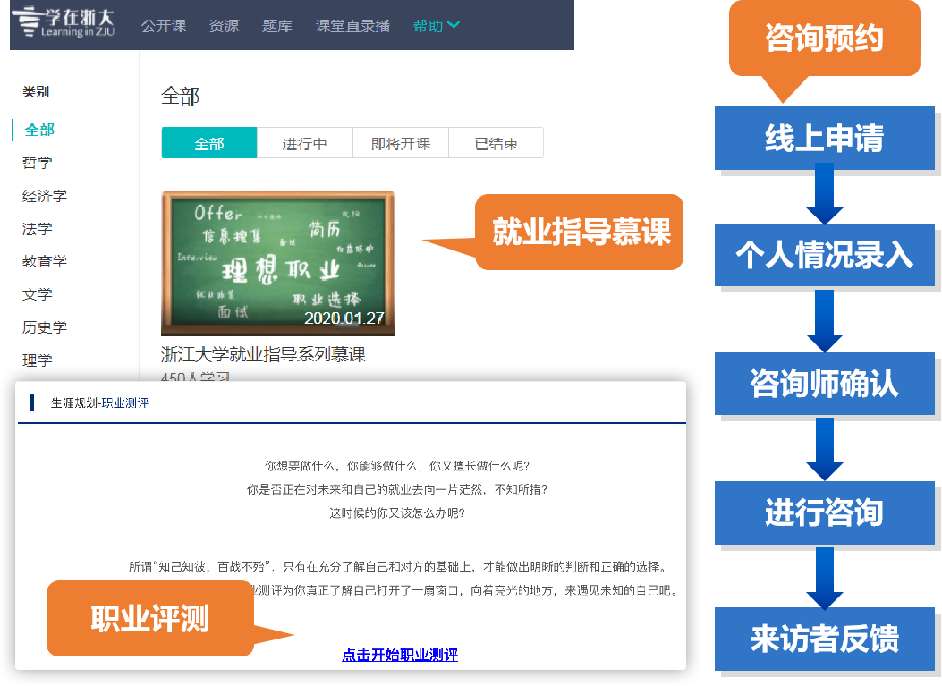Viewport: 942px width, 686px height.
Task: Switch to the 即将开课 filter tab
Action: (x=400, y=142)
